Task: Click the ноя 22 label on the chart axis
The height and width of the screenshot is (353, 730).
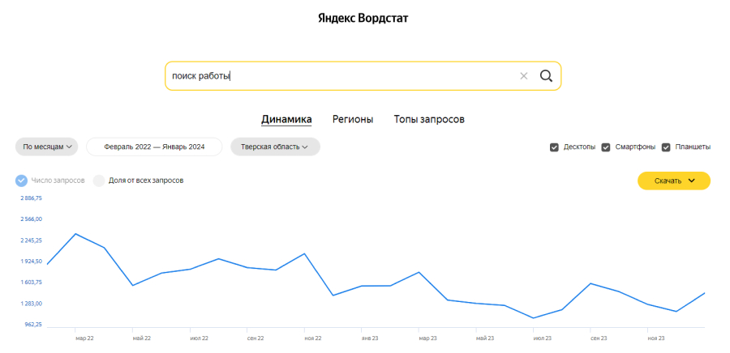Action: pyautogui.click(x=313, y=338)
